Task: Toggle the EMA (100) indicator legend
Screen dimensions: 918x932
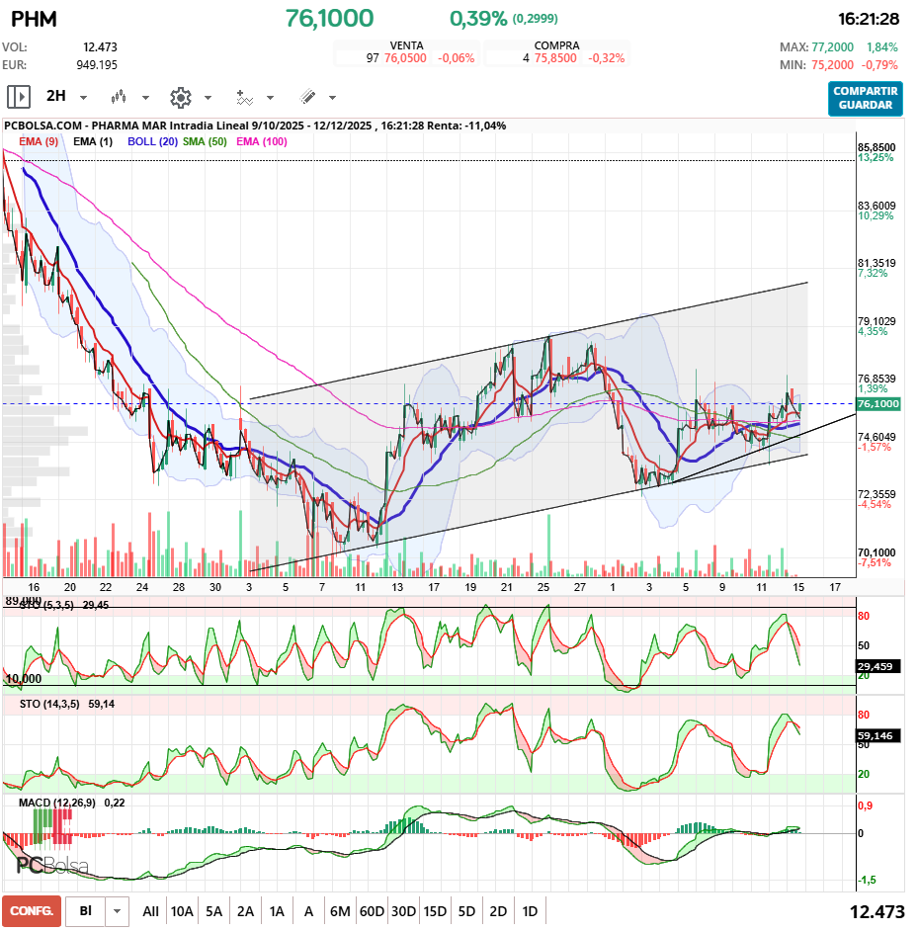Action: (262, 141)
